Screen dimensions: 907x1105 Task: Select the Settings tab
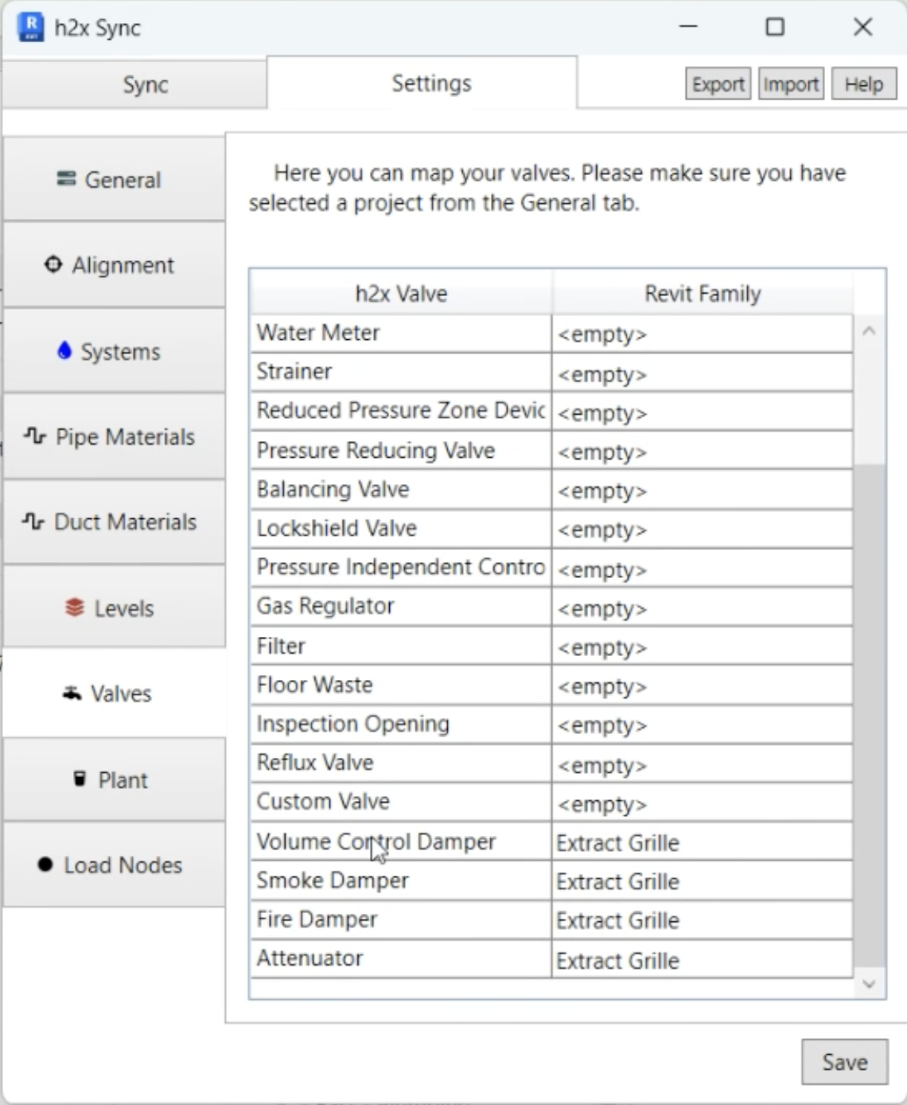[x=431, y=84]
